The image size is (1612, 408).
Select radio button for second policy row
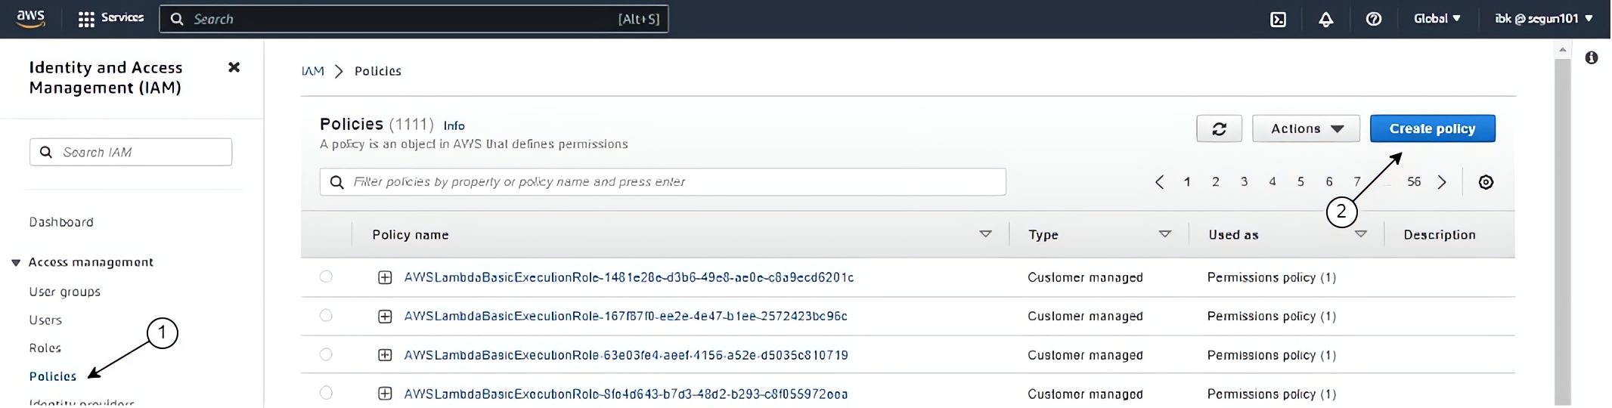click(326, 316)
